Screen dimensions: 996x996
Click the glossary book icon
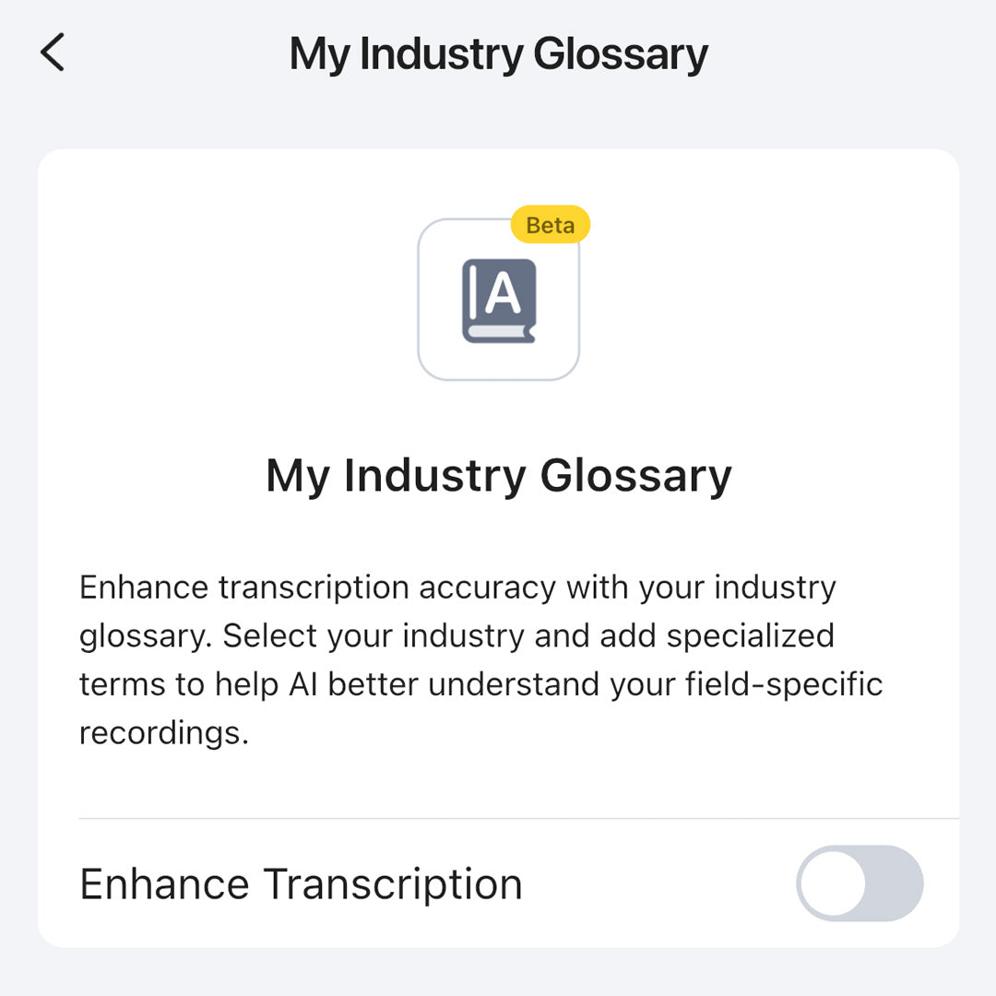498,301
